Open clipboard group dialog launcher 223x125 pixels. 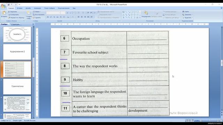tap(24, 21)
